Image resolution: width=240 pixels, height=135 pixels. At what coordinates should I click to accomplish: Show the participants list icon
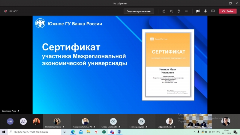tap(164, 11)
